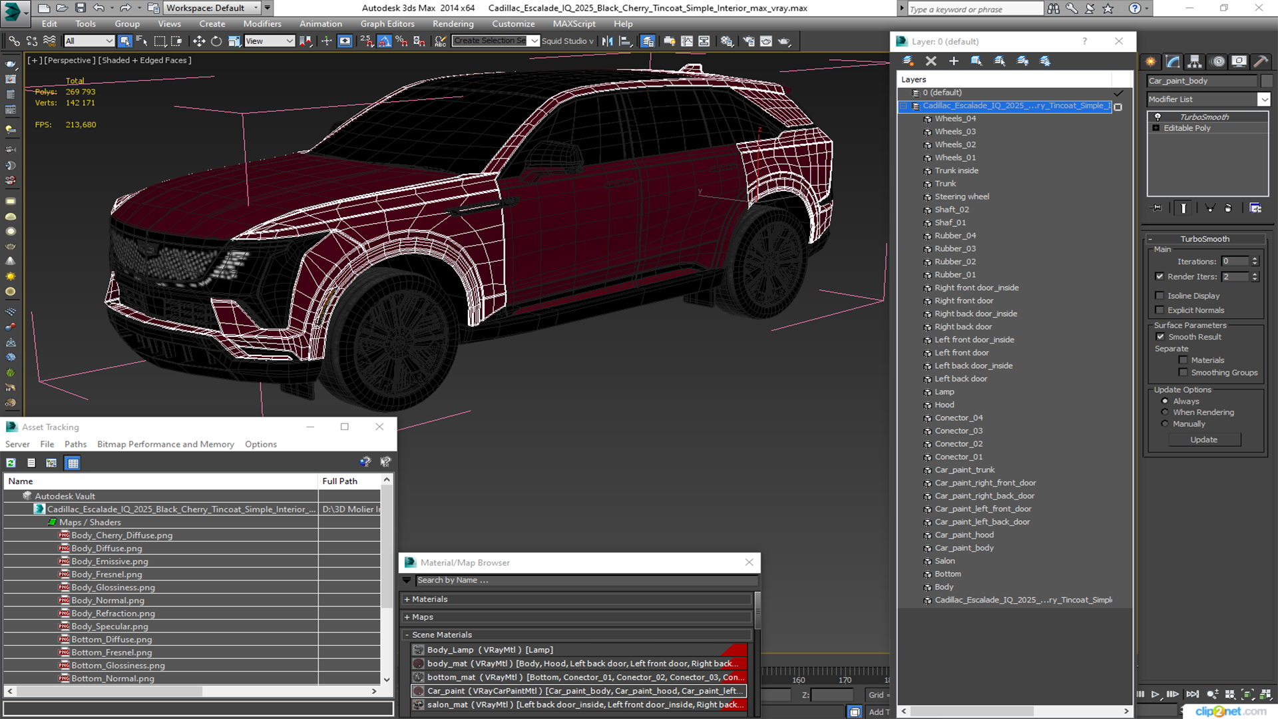Open Bitmap Performance and Memory menu
Image resolution: width=1278 pixels, height=719 pixels.
point(166,444)
